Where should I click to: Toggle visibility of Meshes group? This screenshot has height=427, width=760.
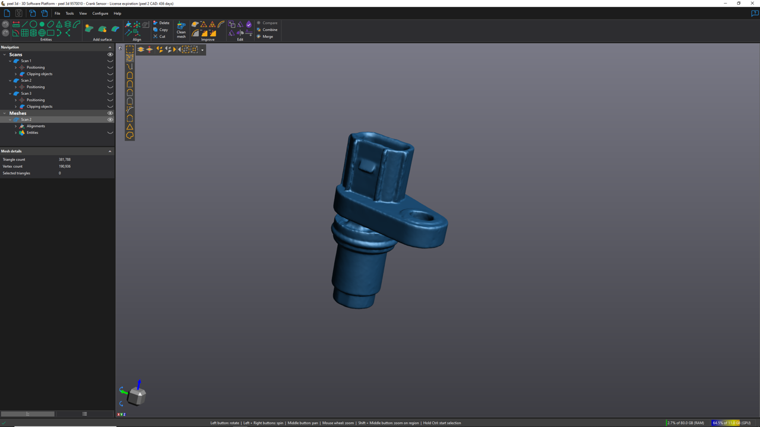[110, 113]
